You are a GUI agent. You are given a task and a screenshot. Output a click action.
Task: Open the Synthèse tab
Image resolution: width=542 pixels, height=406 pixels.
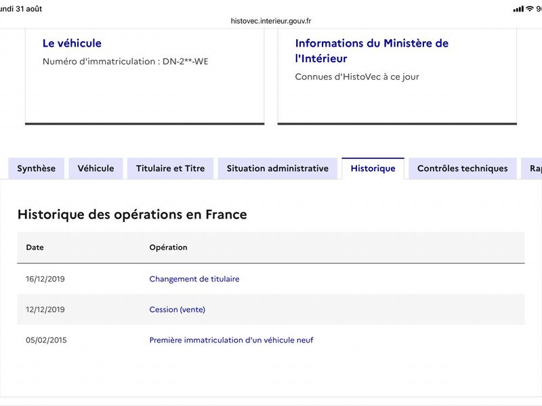click(x=37, y=168)
